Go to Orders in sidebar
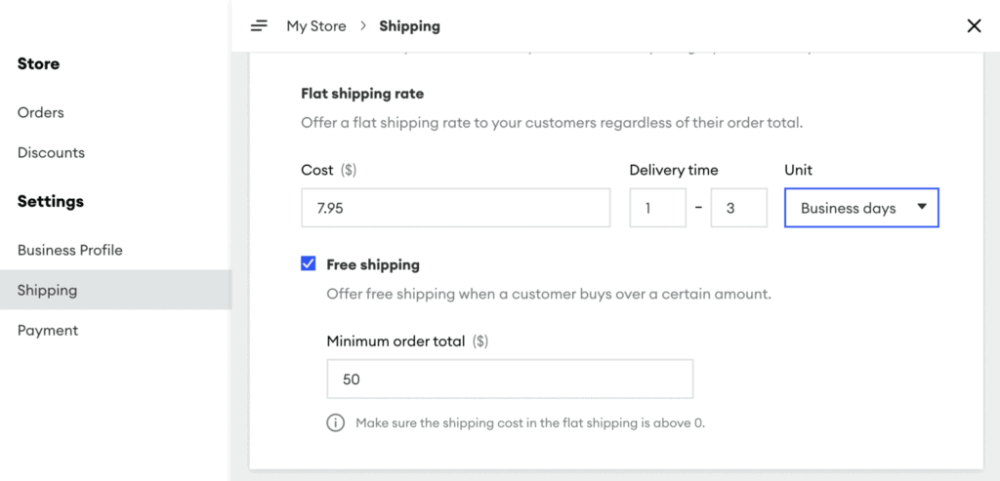Screen dimensions: 1000x481 pyautogui.click(x=41, y=113)
